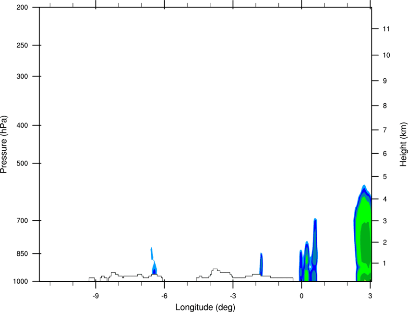This screenshot has height=312, width=408.
Task: Click the tall blue column right of longitude 0
Action: click(315, 250)
